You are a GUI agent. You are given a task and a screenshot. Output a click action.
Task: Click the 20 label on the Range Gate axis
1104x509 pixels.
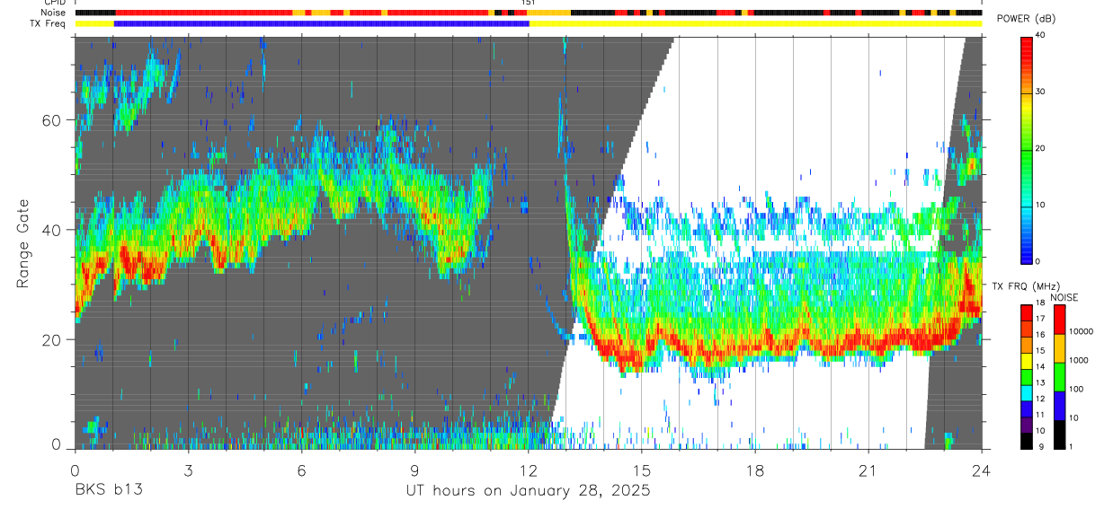(52, 340)
